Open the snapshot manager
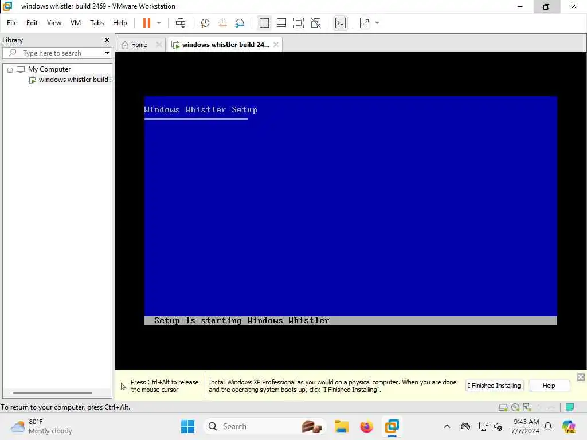 pos(240,23)
